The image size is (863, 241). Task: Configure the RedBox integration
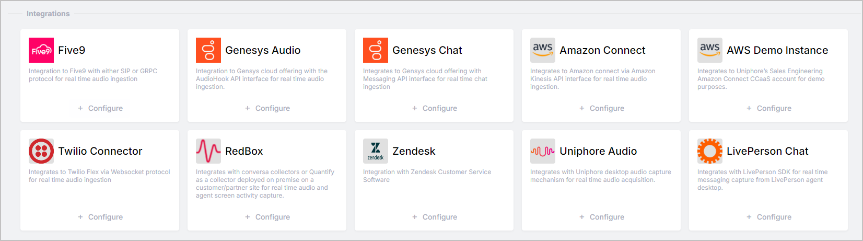[267, 217]
